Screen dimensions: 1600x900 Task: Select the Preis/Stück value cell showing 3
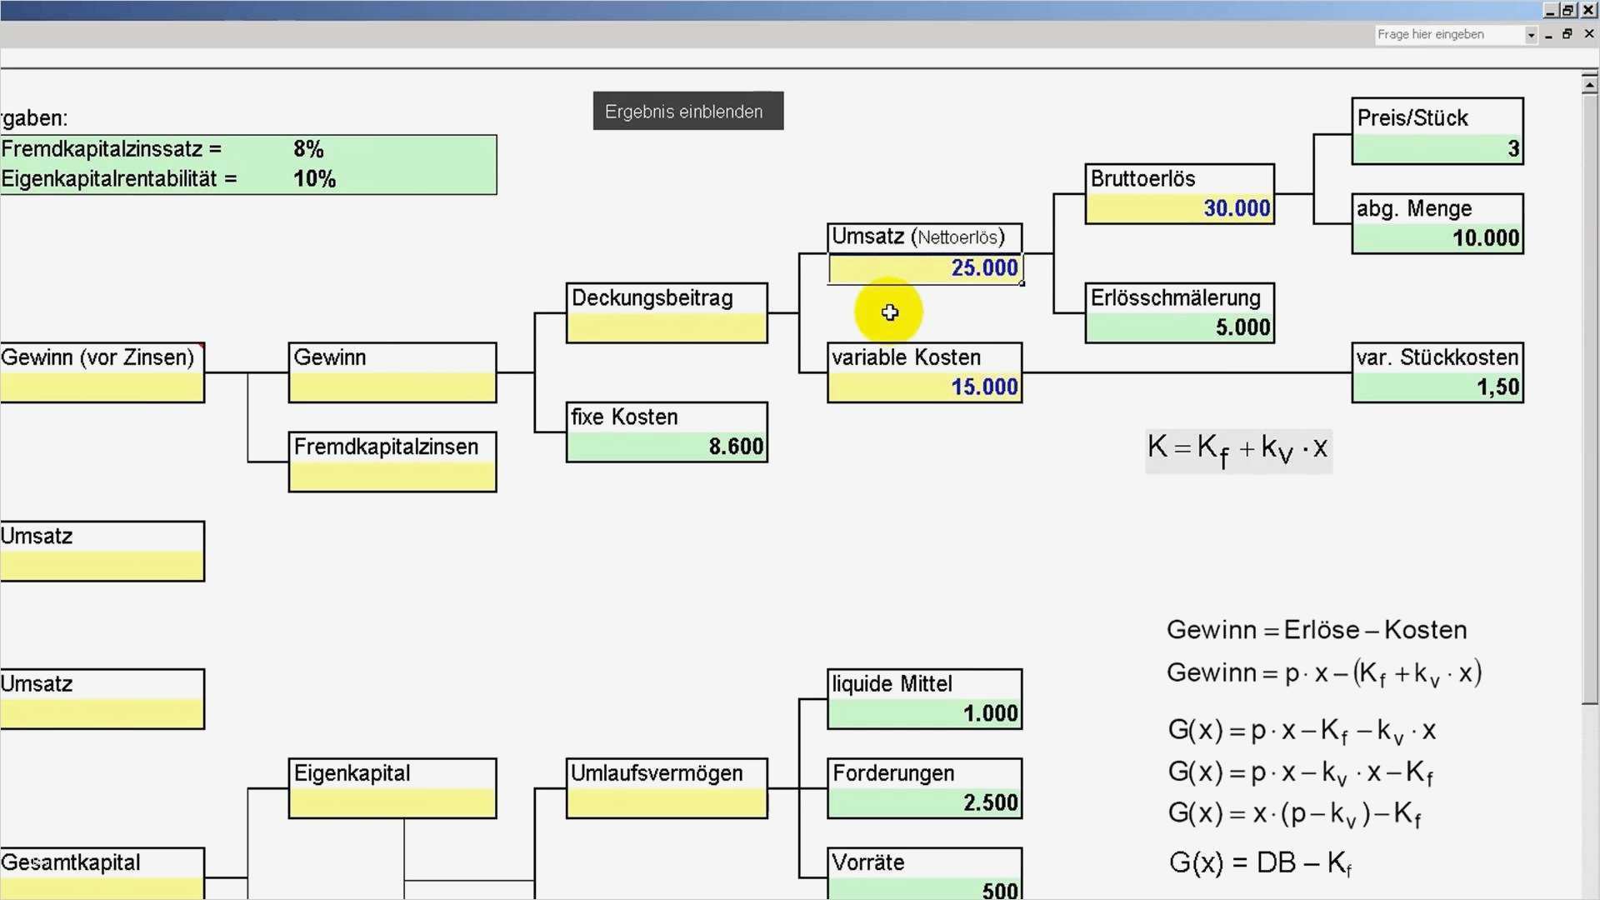pyautogui.click(x=1437, y=149)
